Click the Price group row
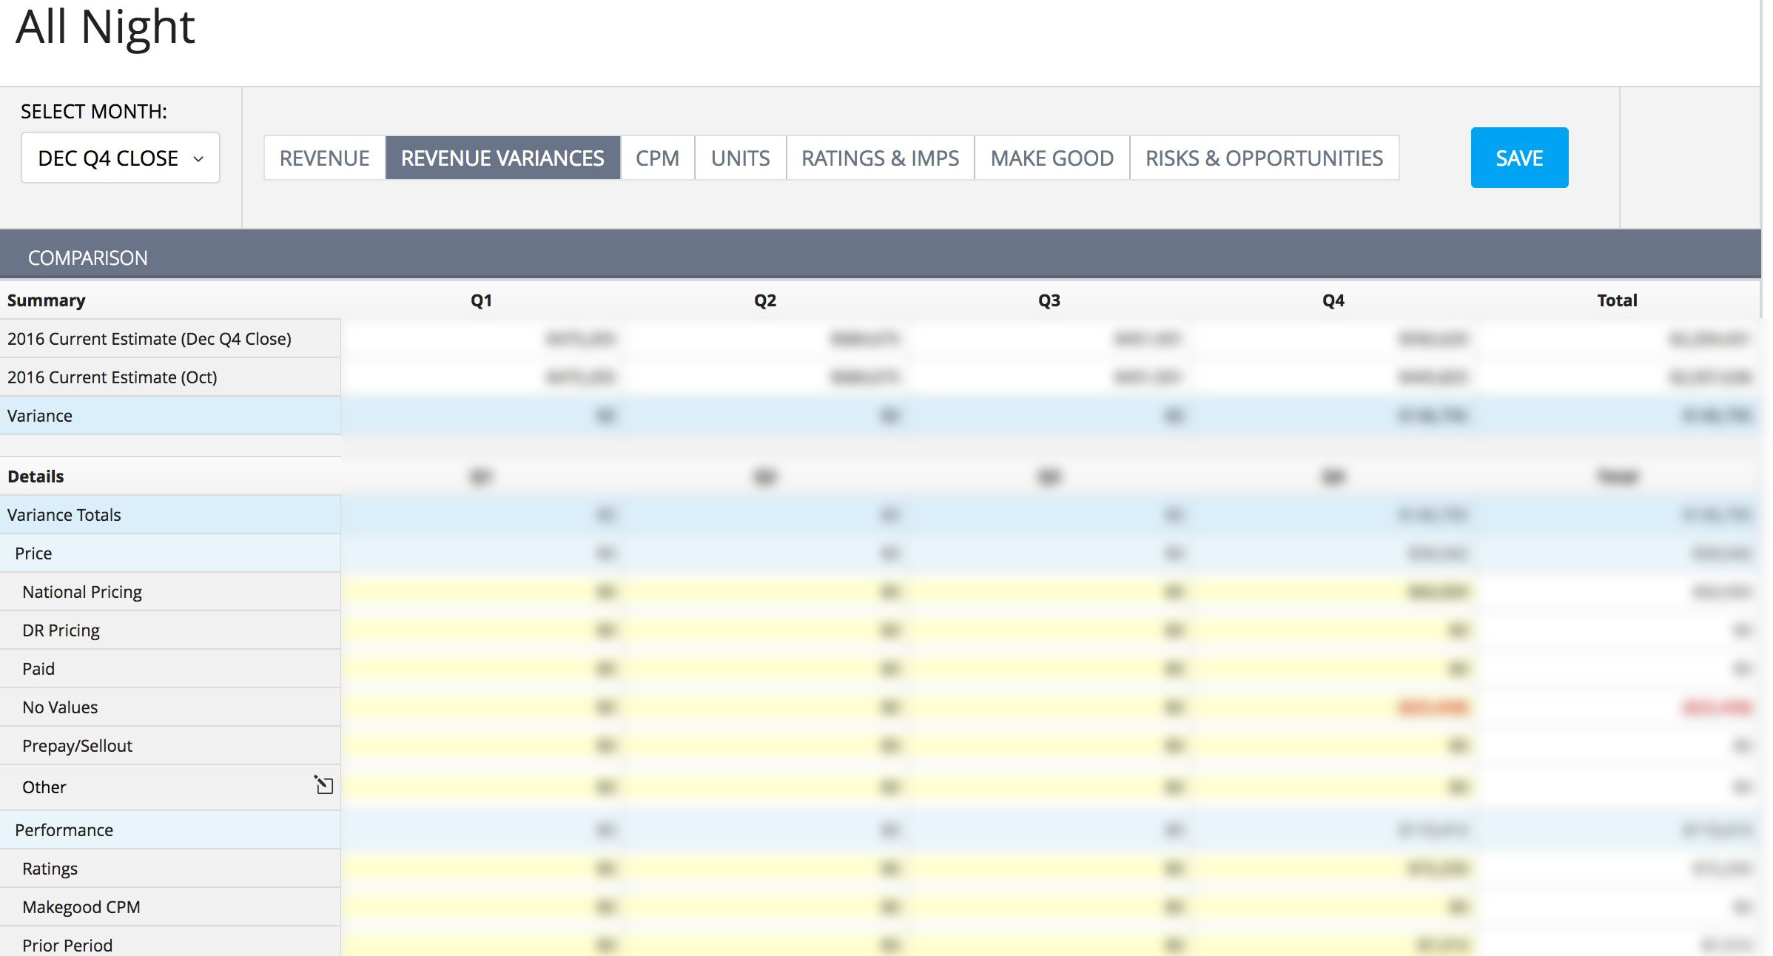Image resolution: width=1773 pixels, height=956 pixels. [x=33, y=553]
